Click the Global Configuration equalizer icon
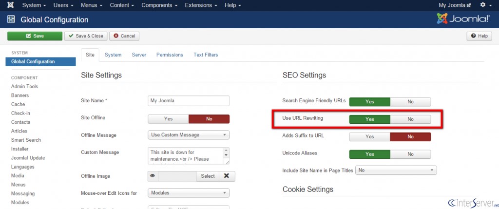The height and width of the screenshot is (209, 499). [x=11, y=19]
